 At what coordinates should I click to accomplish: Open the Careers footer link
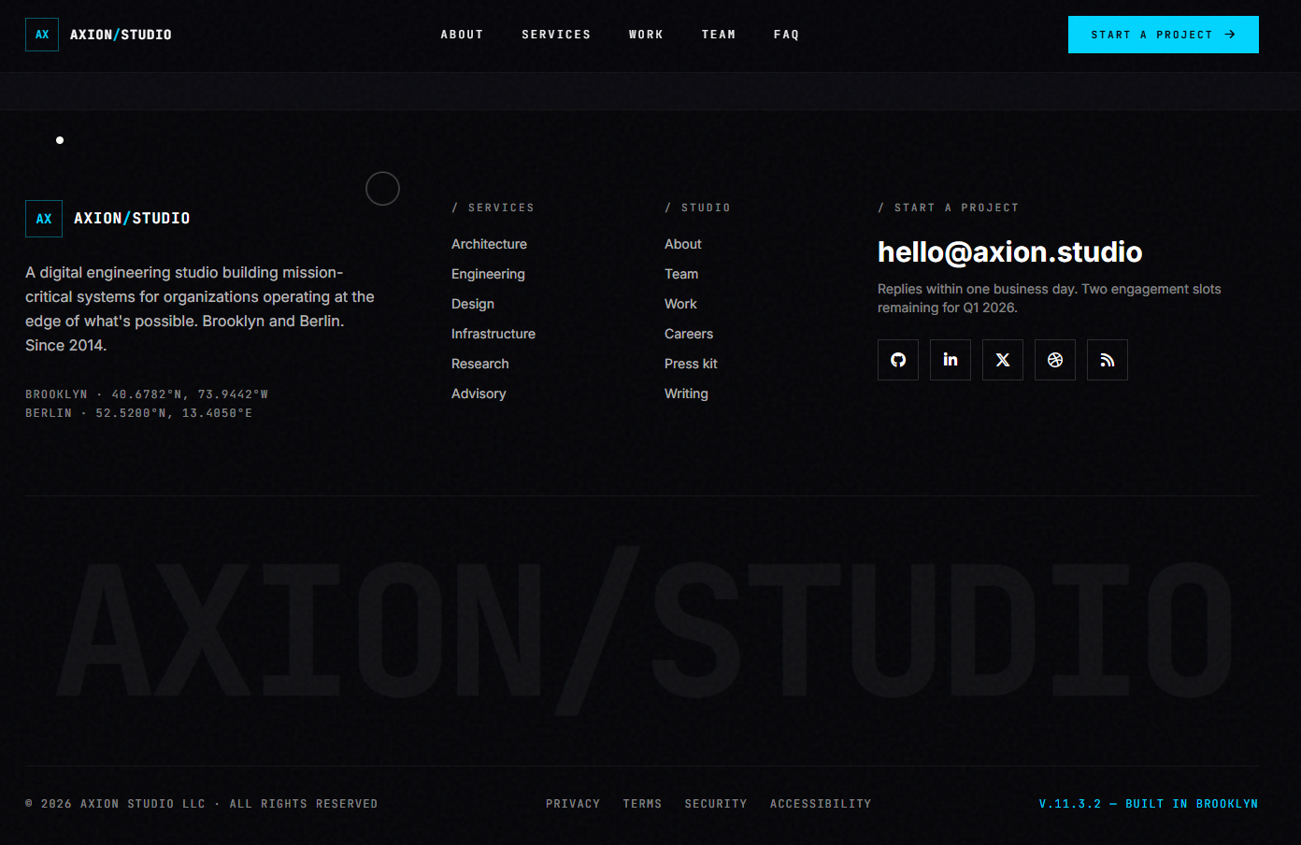(689, 334)
